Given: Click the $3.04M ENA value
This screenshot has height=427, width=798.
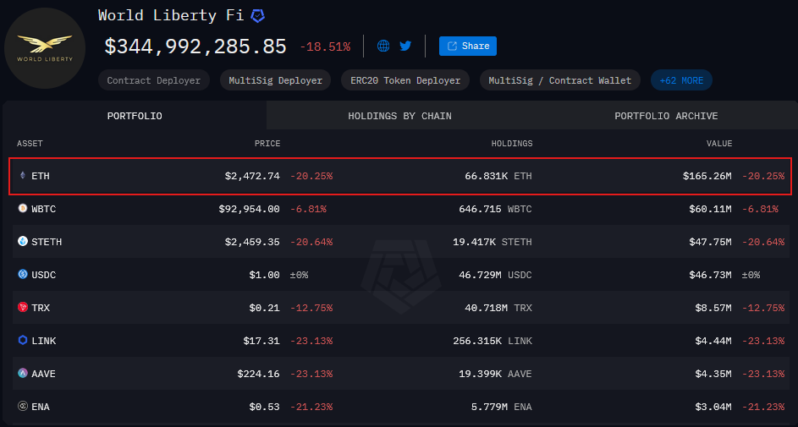Looking at the screenshot, I should [713, 407].
